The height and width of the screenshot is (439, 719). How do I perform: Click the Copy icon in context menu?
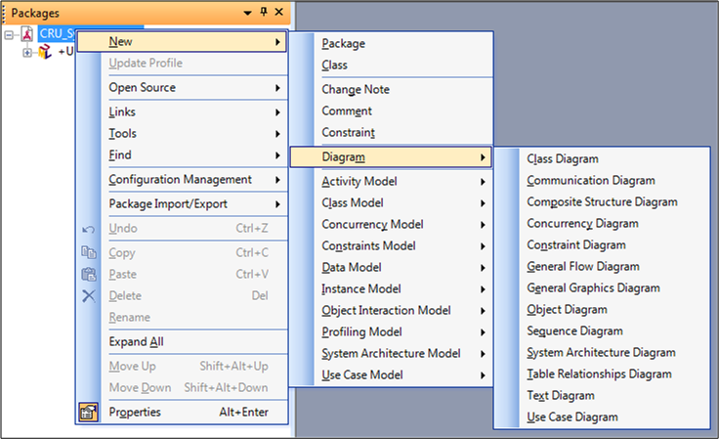pyautogui.click(x=89, y=252)
